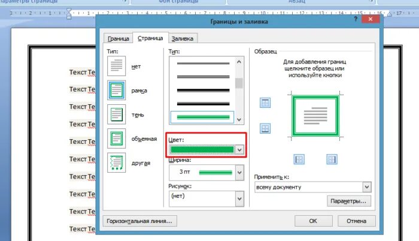The height and width of the screenshot is (241, 419).
Task: Select the green line style at list bottom
Action: coord(202,117)
